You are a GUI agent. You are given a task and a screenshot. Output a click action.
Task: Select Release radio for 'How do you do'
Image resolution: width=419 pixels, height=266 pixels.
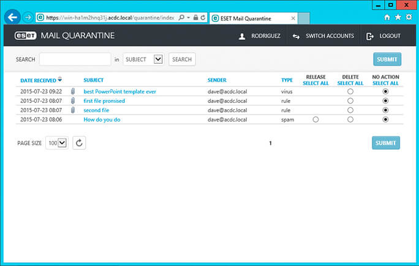tap(315, 120)
